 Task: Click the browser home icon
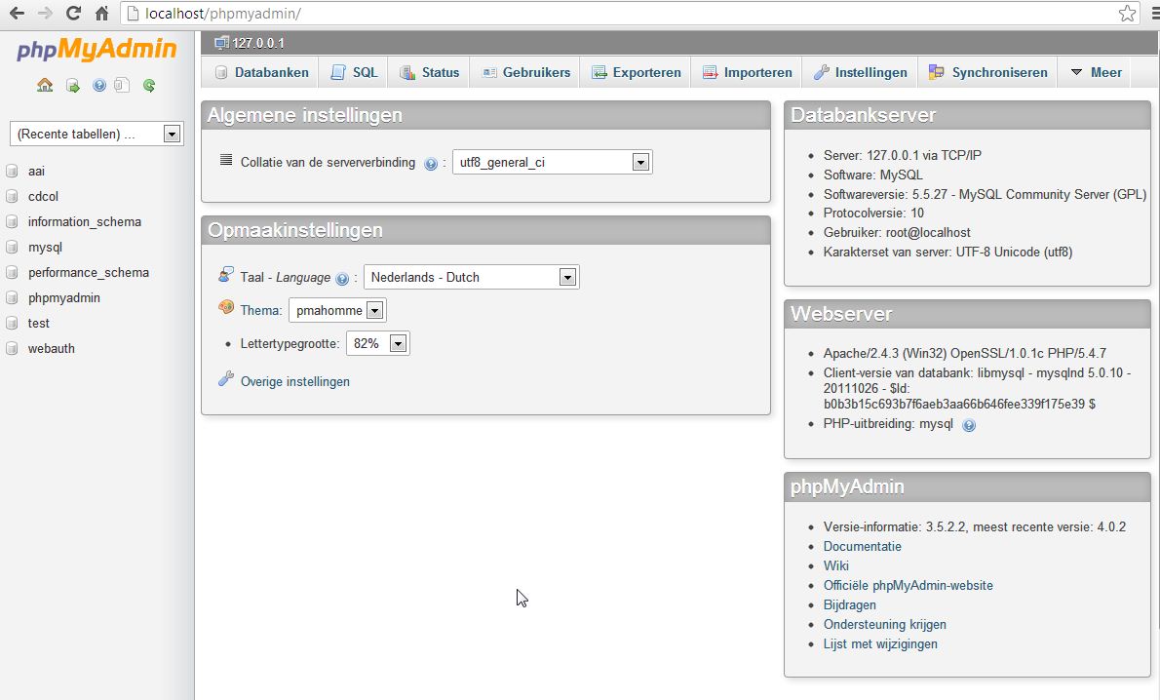[x=102, y=14]
